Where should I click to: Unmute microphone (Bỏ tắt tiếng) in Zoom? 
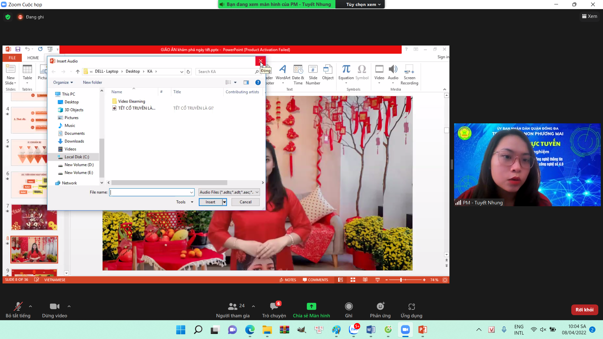18,306
